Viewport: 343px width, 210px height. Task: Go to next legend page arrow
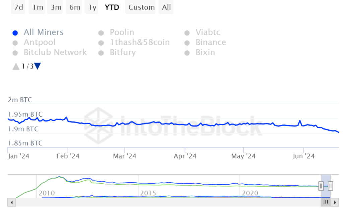click(38, 66)
